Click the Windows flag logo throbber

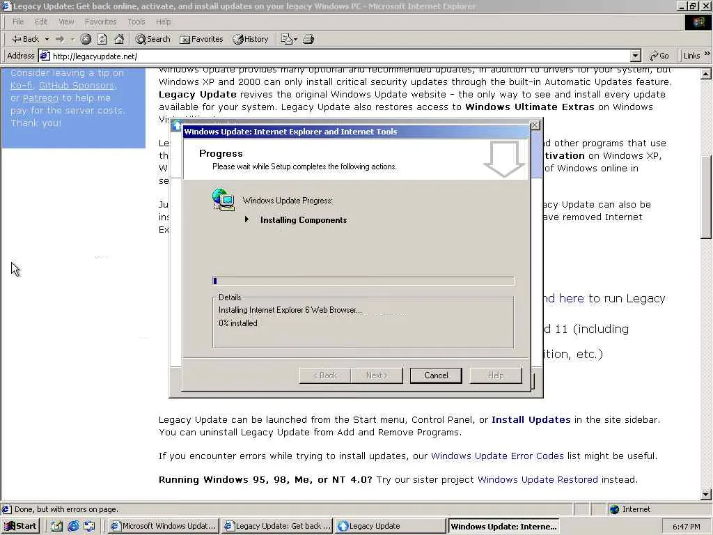pyautogui.click(x=698, y=22)
